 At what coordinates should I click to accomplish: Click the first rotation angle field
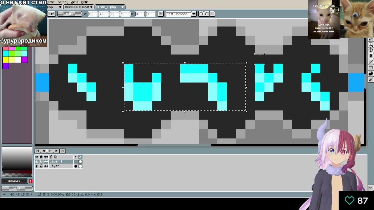[x=139, y=14]
